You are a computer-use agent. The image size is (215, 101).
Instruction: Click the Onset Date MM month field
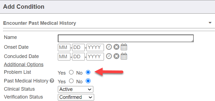tap(64, 47)
